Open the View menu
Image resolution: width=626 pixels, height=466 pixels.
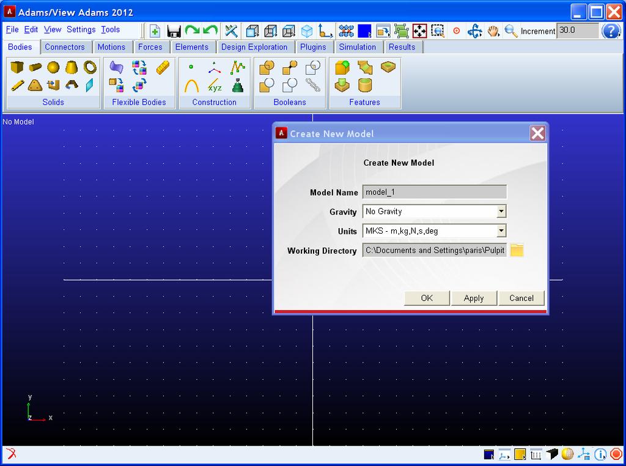pos(53,29)
